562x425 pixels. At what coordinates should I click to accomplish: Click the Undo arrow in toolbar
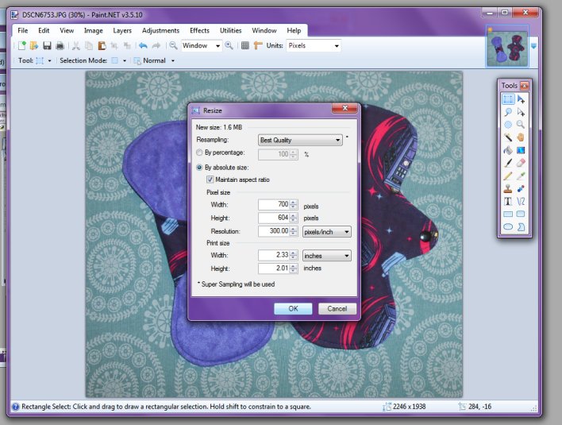click(143, 46)
